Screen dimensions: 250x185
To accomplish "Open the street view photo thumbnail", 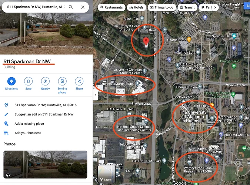I will tap(45, 164).
